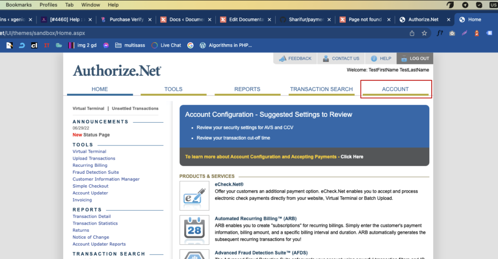Click the purple feather extension icon
Screen dimensions: 498x259
pos(464,33)
